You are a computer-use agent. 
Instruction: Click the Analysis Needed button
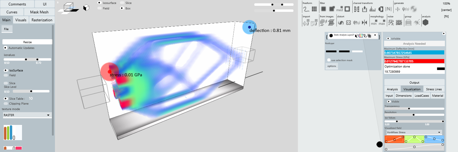pos(414,43)
